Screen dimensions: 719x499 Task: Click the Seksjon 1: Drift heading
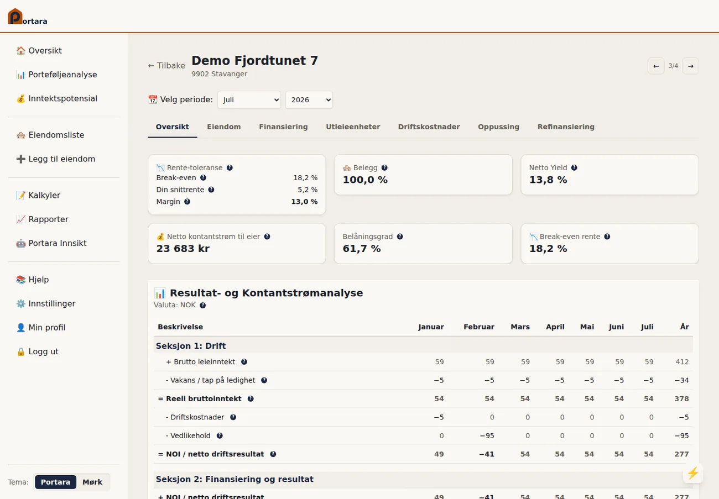point(191,346)
